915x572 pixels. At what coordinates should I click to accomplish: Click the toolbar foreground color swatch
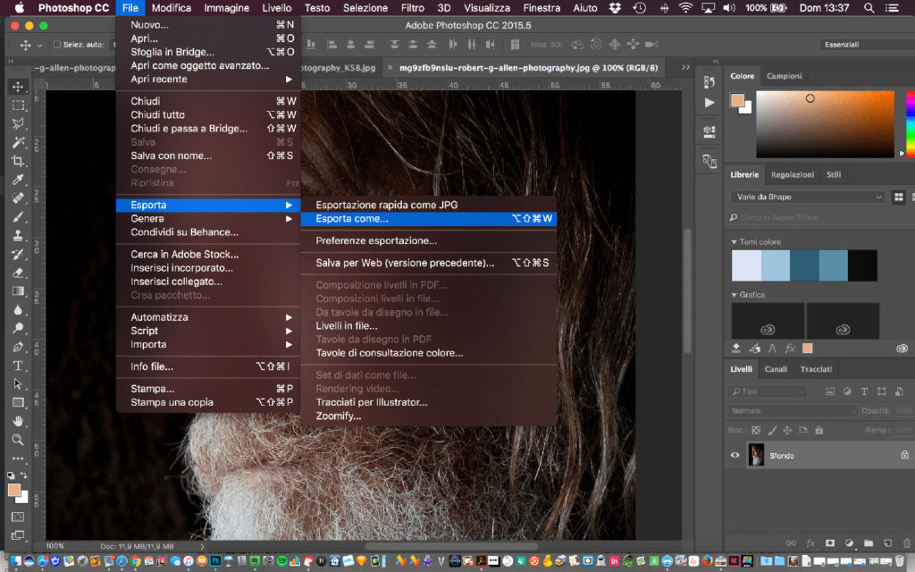coord(14,490)
